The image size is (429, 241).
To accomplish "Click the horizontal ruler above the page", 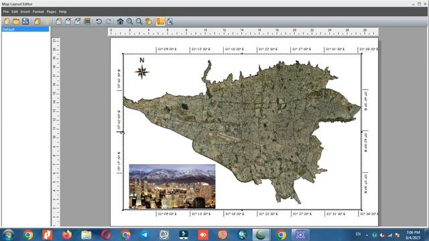I will 243,31.
